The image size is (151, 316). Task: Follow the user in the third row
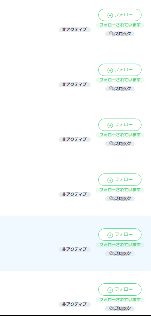(x=120, y=125)
